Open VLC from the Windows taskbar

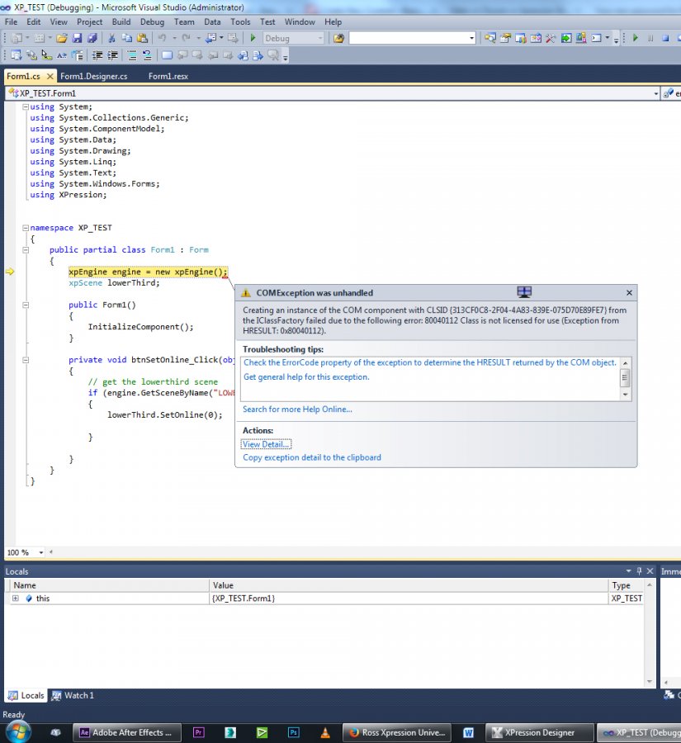[325, 732]
